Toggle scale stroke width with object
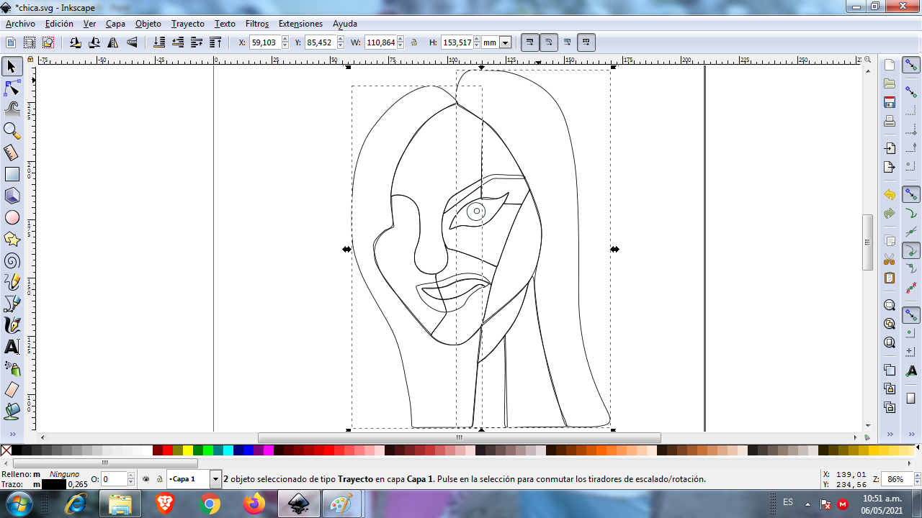Image resolution: width=922 pixels, height=518 pixels. pyautogui.click(x=530, y=42)
